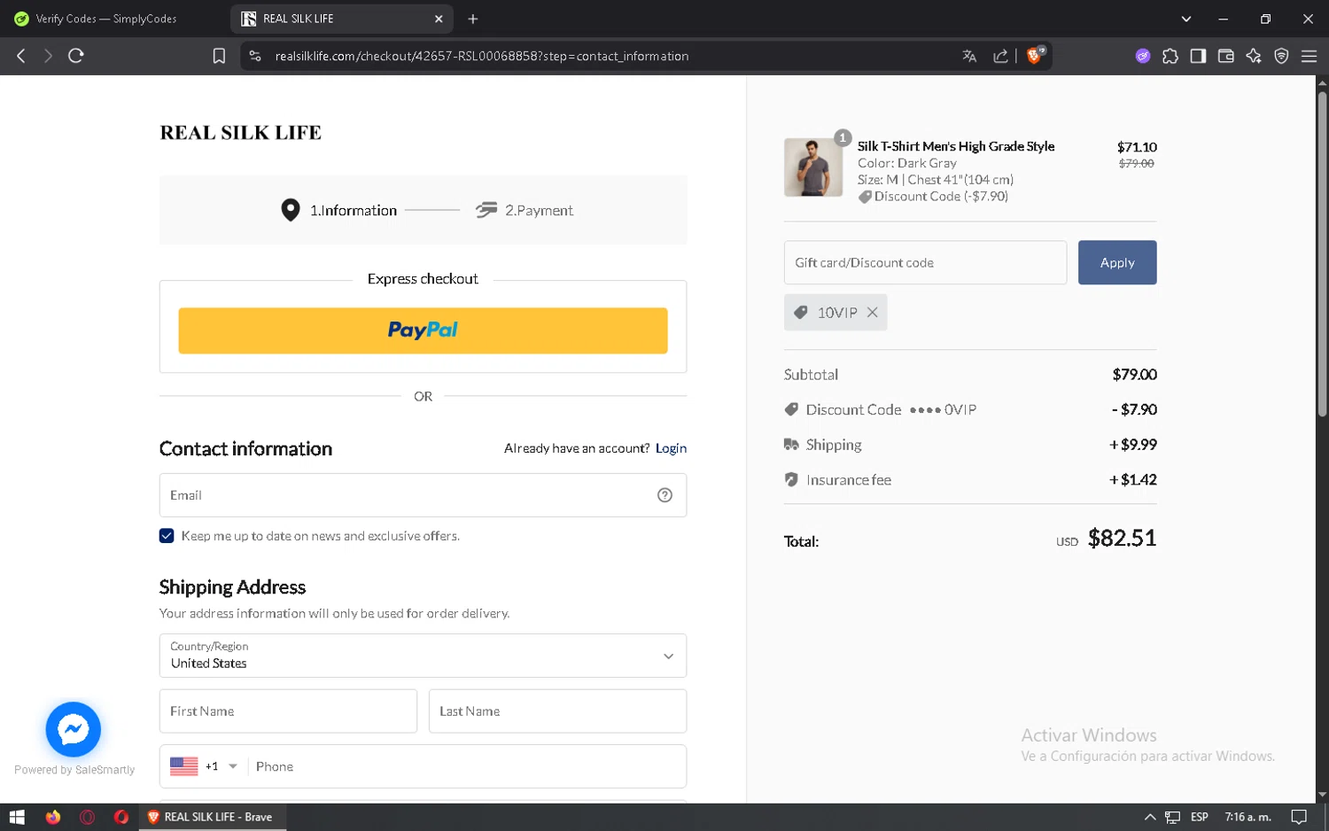
Task: Uncheck the news and offers checkbox
Action: pos(167,536)
